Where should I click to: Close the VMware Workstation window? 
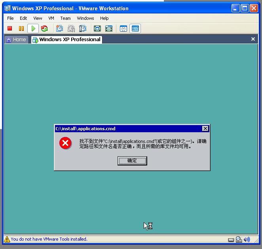point(254,8)
